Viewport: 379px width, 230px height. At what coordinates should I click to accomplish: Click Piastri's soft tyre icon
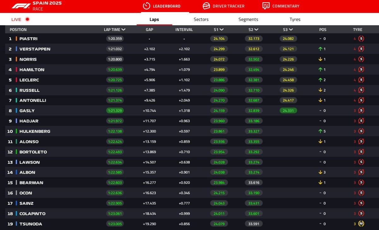click(361, 39)
